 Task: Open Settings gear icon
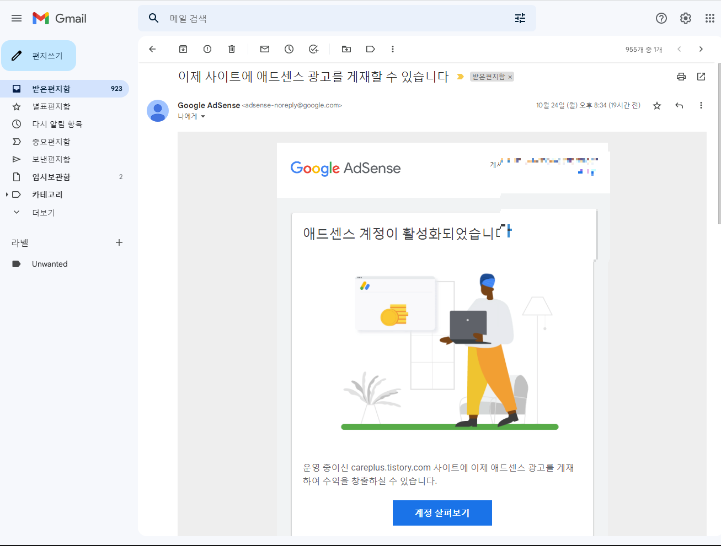(x=686, y=18)
